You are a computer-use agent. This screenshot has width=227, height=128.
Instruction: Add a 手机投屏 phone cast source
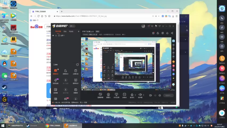click(116, 96)
